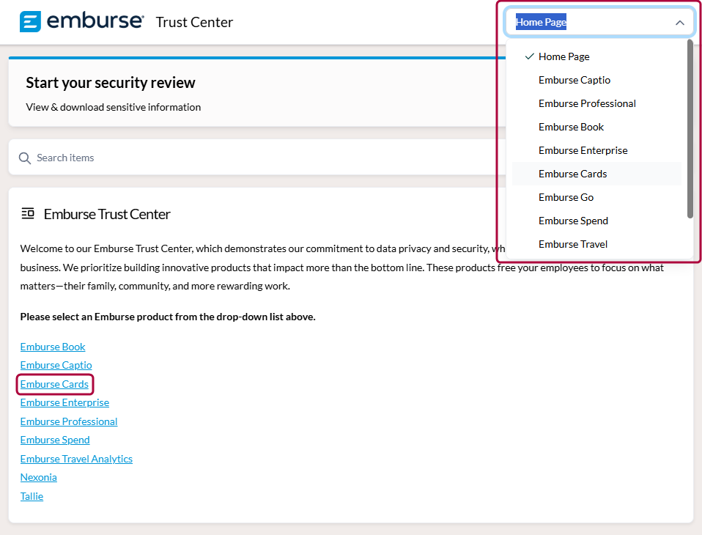The height and width of the screenshot is (535, 702).
Task: Click the Emburse logo icon
Action: tap(30, 22)
